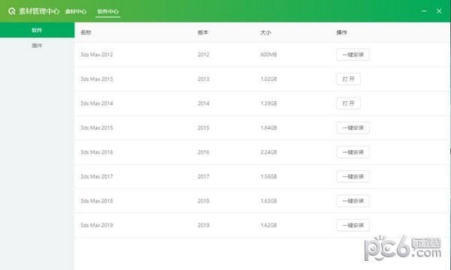
Task: Select the 3ds Max 2013 name cell
Action: [x=97, y=79]
